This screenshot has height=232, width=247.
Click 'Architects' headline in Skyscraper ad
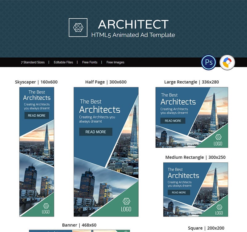[37, 98]
